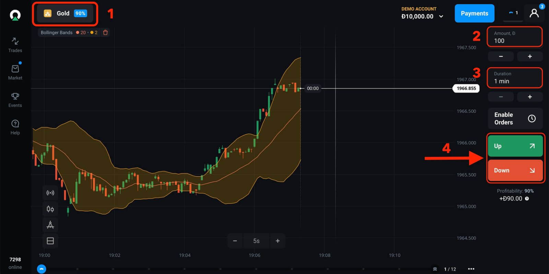
Task: Place an Up trade
Action: click(515, 146)
